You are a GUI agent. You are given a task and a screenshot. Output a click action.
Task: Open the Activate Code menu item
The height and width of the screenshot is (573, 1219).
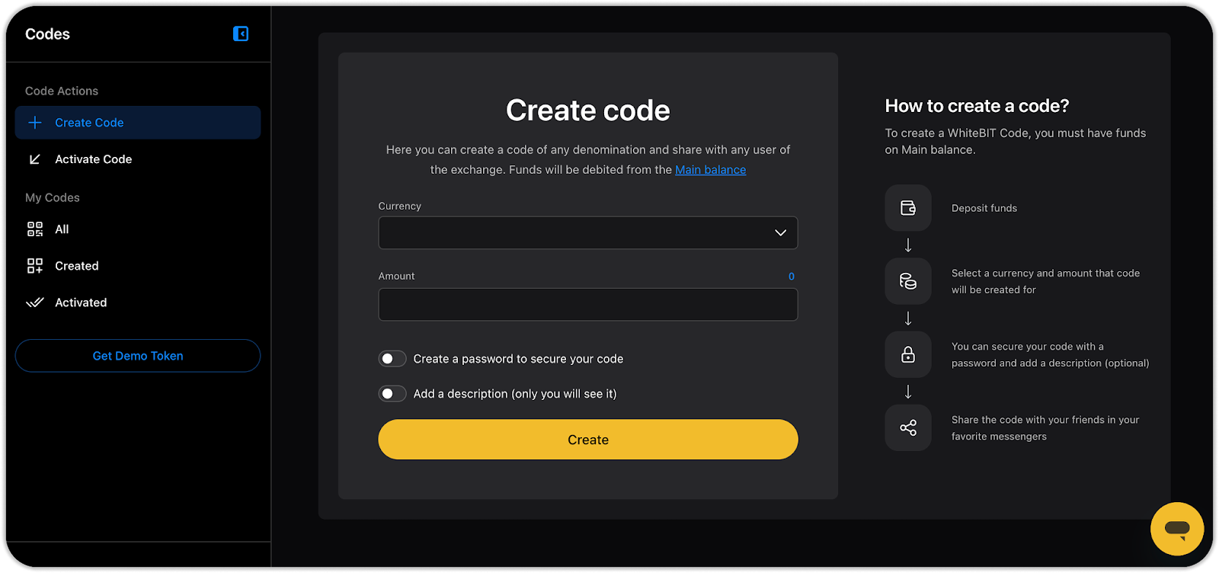tap(93, 159)
